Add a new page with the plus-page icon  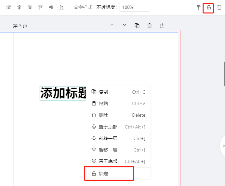tap(162, 26)
